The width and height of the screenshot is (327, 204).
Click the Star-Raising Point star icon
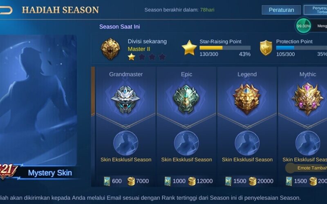(189, 48)
